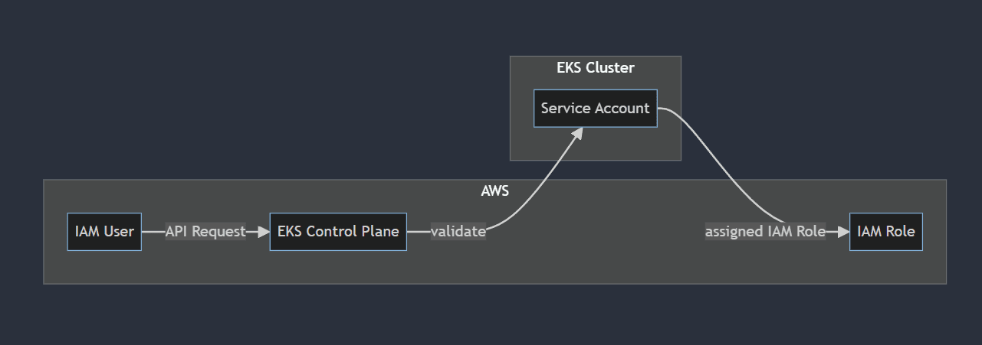Select the IAM Role node box
Image resolution: width=982 pixels, height=345 pixels.
pyautogui.click(x=885, y=231)
